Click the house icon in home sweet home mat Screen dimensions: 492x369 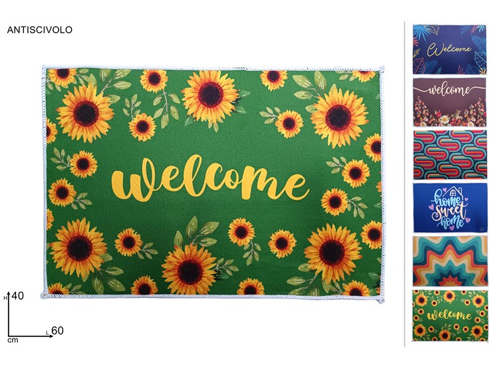[453, 191]
